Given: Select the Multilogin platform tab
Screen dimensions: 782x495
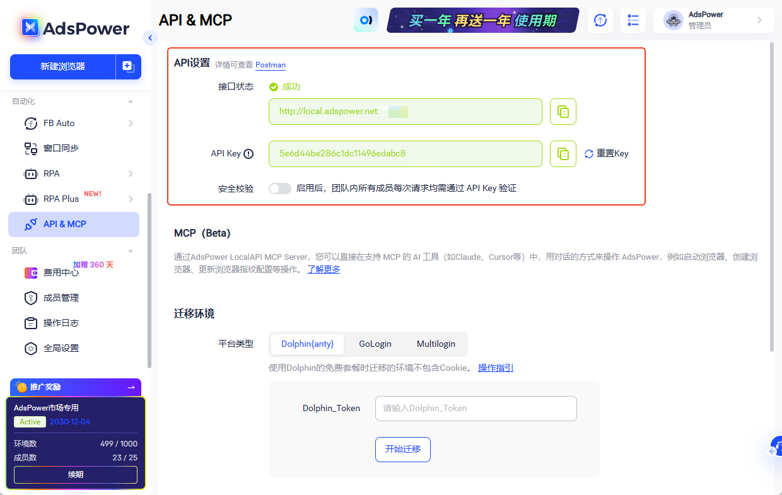Looking at the screenshot, I should 436,344.
